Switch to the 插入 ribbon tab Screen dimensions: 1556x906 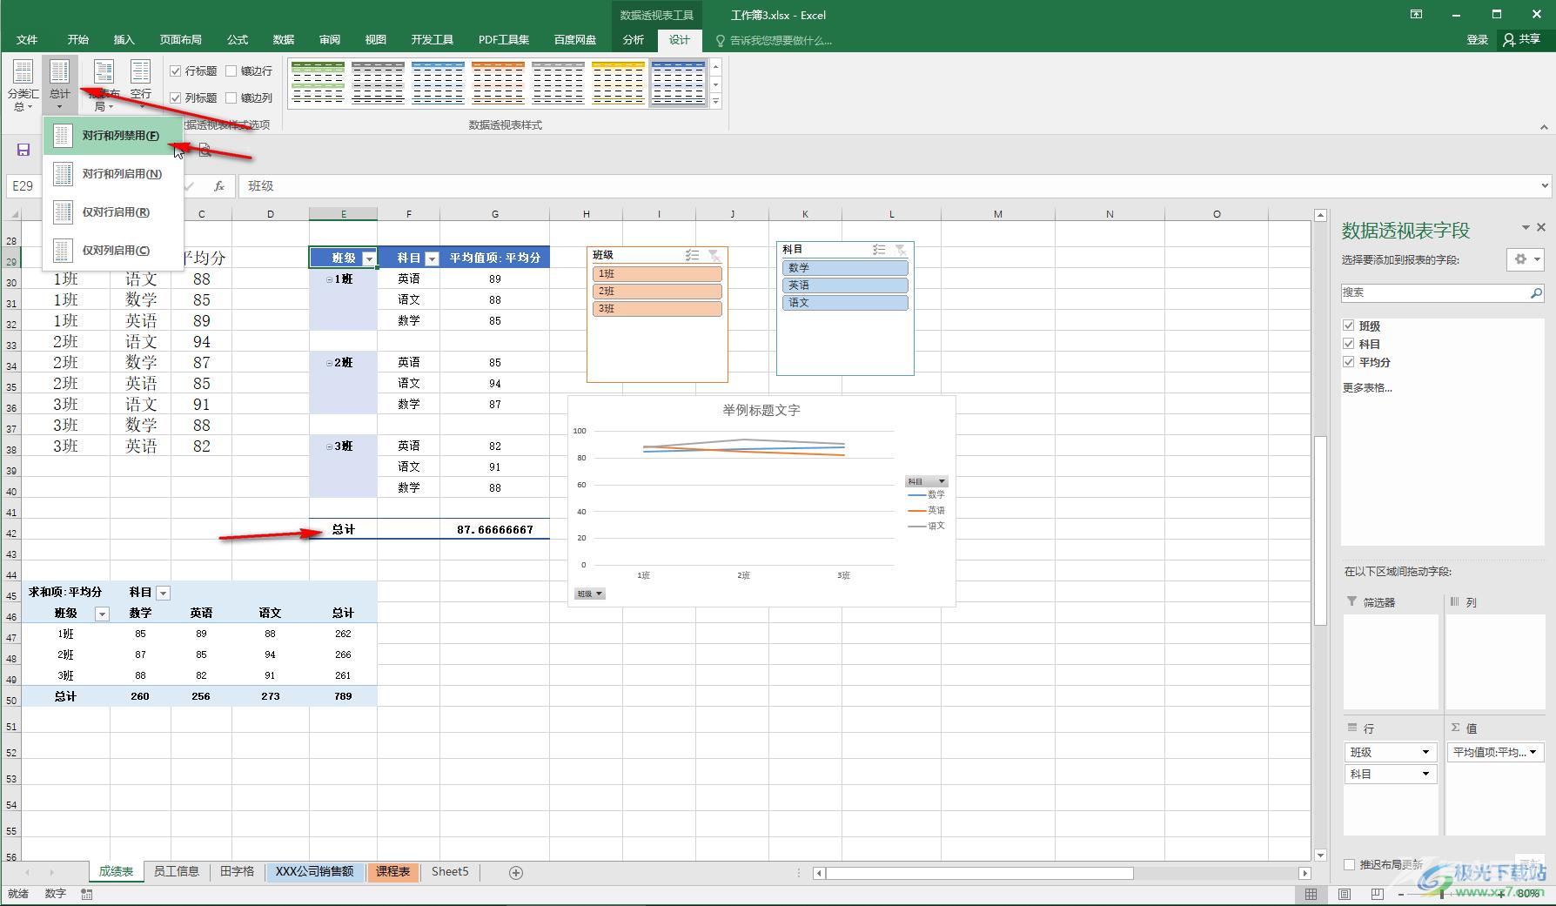(x=124, y=40)
